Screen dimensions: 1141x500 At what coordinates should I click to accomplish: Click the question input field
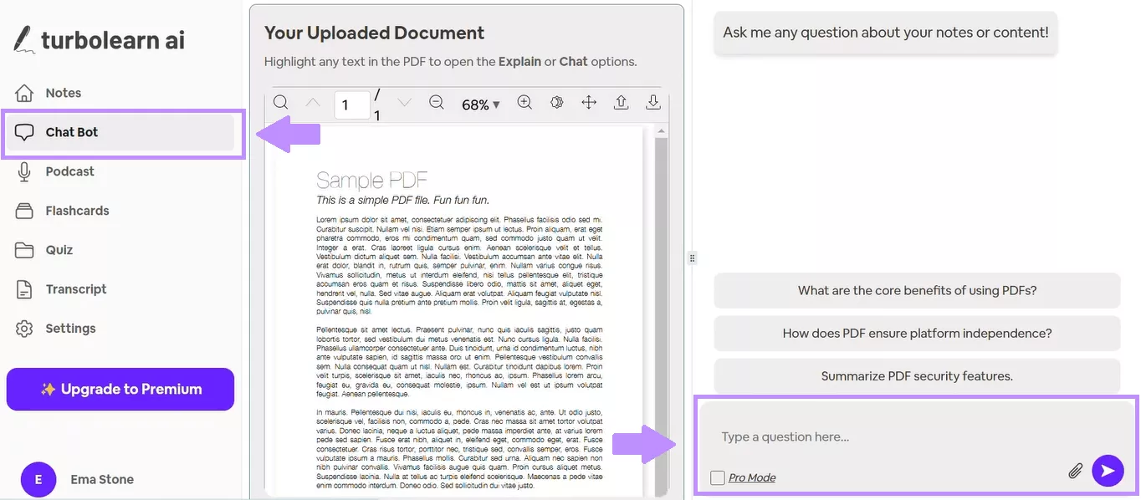click(878, 436)
